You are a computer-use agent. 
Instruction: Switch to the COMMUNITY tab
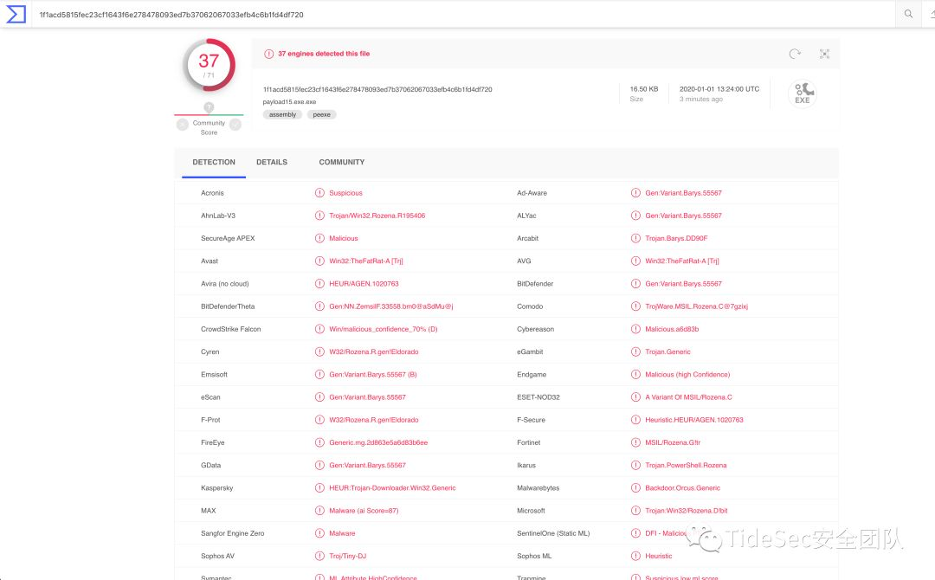click(342, 162)
